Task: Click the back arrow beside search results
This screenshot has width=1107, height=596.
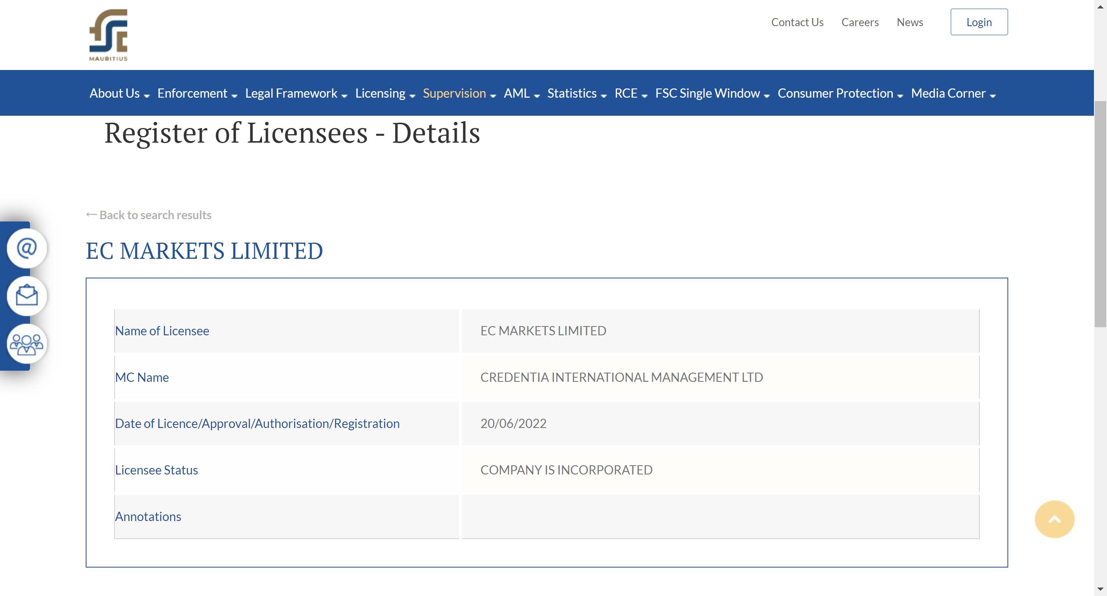Action: pos(91,214)
